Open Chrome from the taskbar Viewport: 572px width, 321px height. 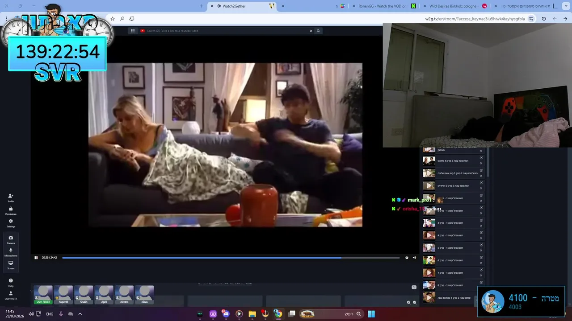click(278, 314)
